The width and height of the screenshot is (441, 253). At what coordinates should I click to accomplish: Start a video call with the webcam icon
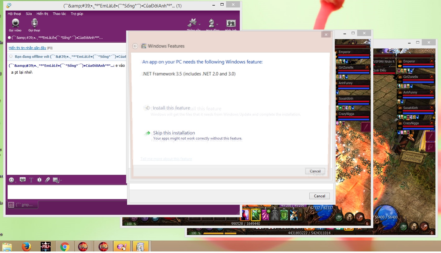tap(15, 23)
